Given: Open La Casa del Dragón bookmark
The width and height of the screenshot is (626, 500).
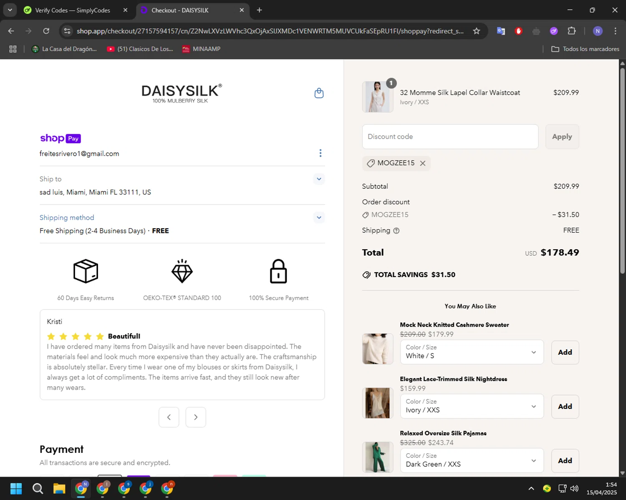Looking at the screenshot, I should point(64,49).
